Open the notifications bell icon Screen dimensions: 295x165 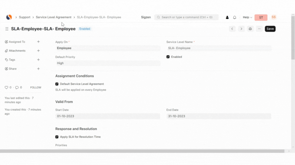(x=235, y=18)
